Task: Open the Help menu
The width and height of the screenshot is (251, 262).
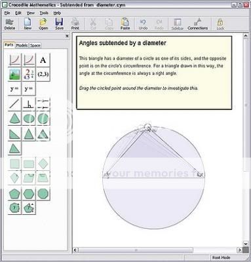Action: [x=57, y=13]
